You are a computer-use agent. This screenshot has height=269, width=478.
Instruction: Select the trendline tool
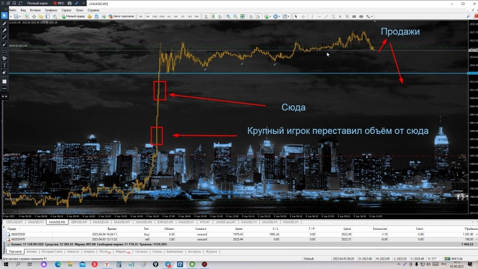(x=326, y=16)
